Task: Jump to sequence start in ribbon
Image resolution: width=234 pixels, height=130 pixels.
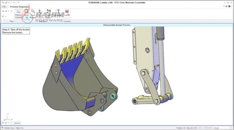Action: click(3, 11)
